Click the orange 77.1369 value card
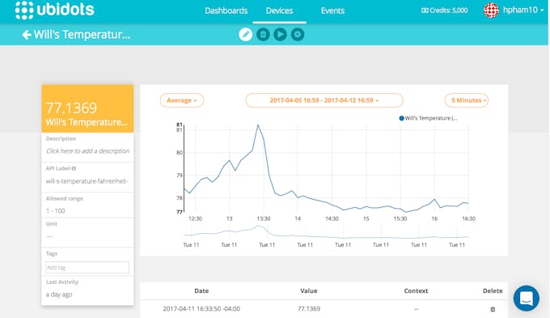The height and width of the screenshot is (318, 550). 87,108
